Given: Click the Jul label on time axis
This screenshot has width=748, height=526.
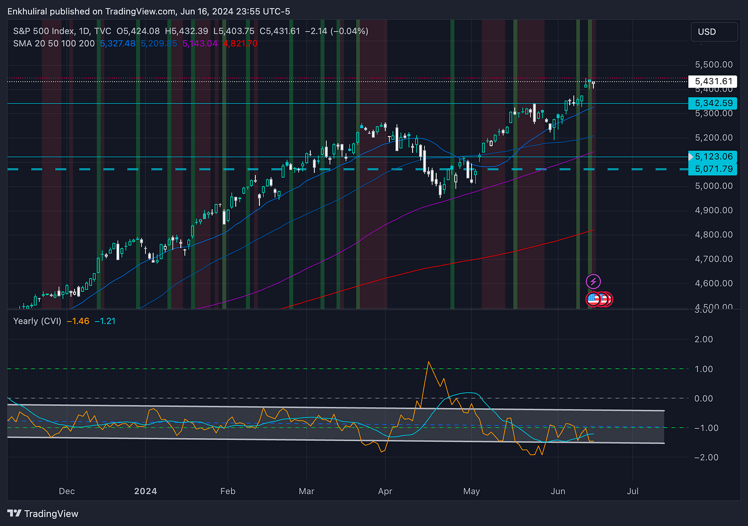Looking at the screenshot, I should pyautogui.click(x=633, y=491).
